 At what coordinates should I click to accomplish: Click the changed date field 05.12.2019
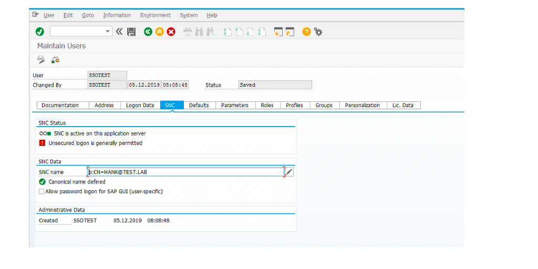[x=144, y=85]
